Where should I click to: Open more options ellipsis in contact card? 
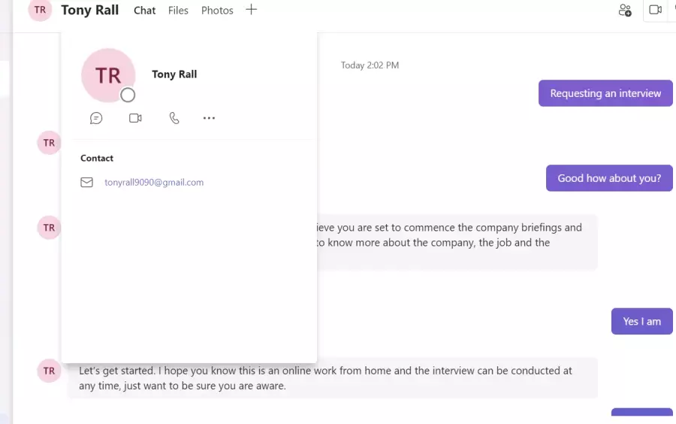(209, 118)
